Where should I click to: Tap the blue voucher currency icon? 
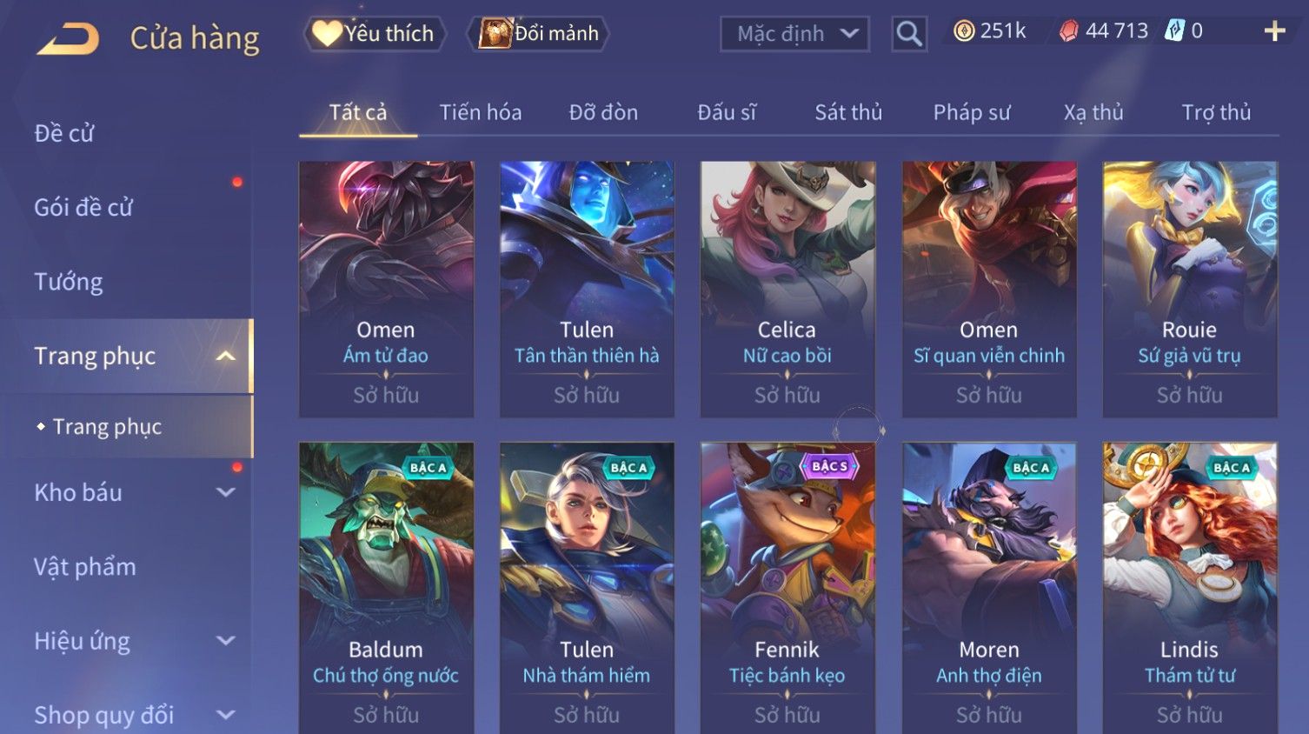click(x=1174, y=31)
